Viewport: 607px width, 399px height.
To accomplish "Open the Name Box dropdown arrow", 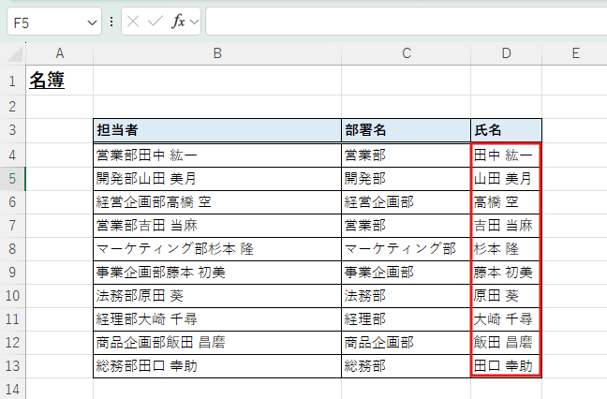I will tap(92, 22).
